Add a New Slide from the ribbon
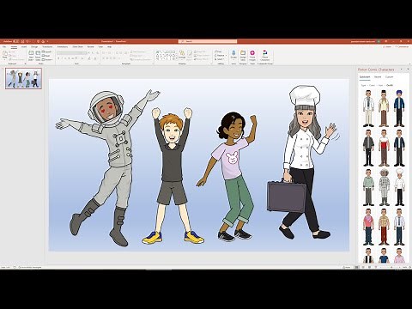The image size is (412, 309). (31, 56)
